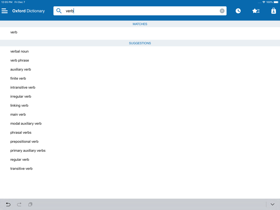Tap the undo arrow in keyboard bar
The image size is (280, 210).
8,204
